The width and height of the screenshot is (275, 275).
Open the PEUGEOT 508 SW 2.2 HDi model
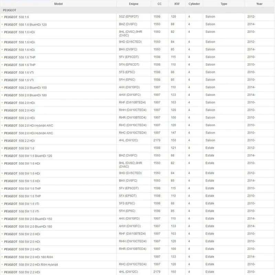pyautogui.click(x=22, y=272)
